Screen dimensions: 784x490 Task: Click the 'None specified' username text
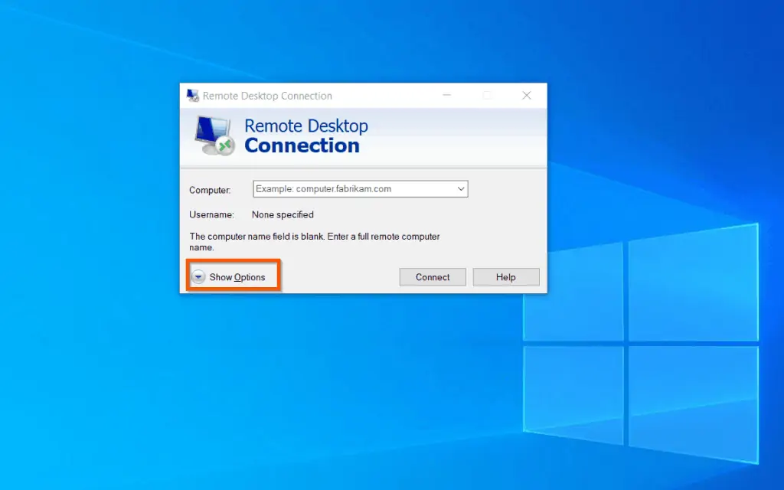[x=283, y=214]
